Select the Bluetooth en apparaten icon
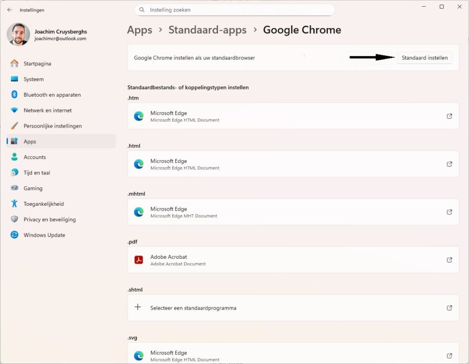Viewport: 469px width, 364px height. 14,94
